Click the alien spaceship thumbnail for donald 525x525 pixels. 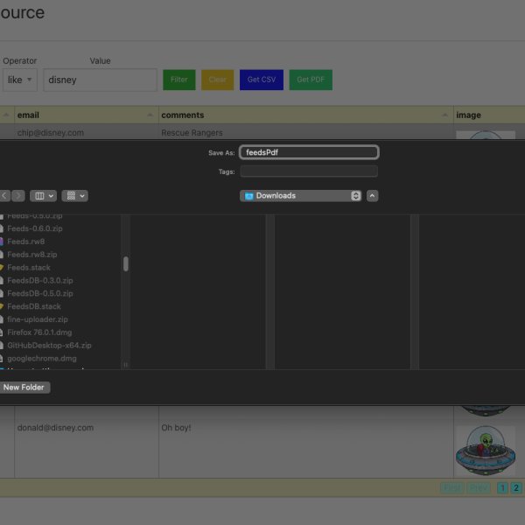click(x=485, y=450)
